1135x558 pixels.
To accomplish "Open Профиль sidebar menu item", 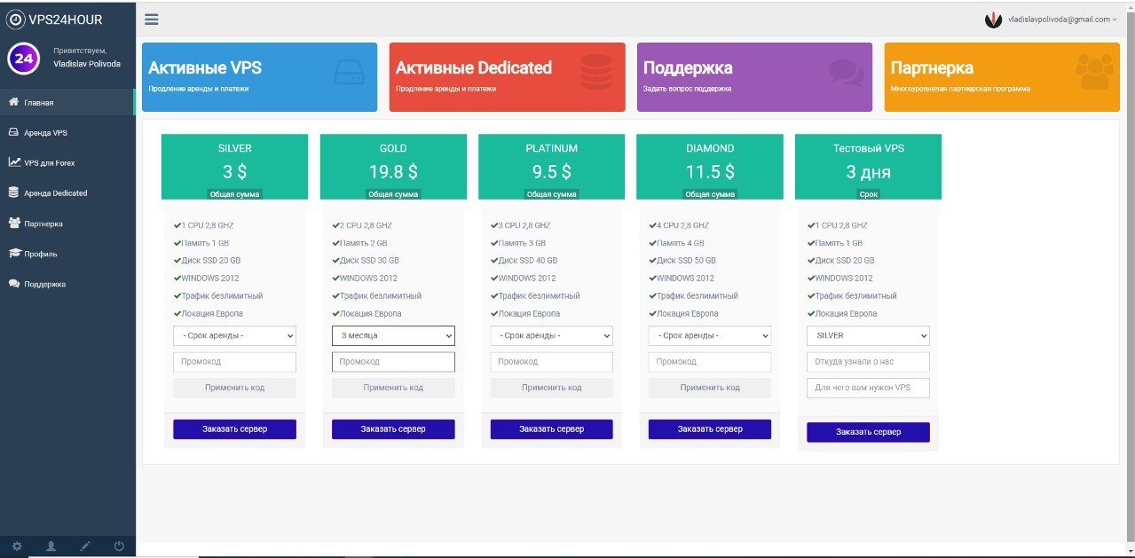I will (67, 254).
